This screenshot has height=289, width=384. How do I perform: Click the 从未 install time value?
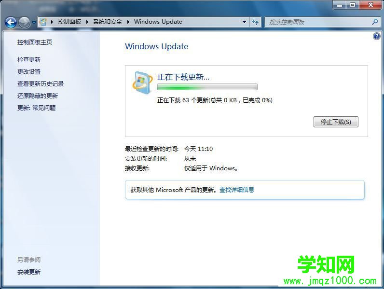190,159
